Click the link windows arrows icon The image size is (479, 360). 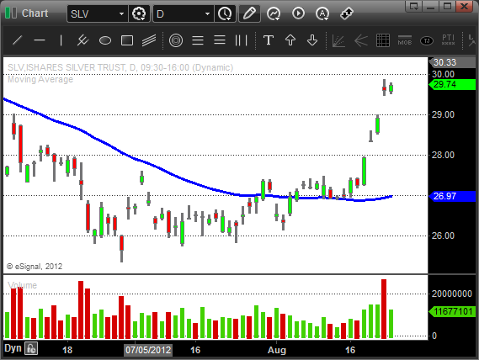point(347,13)
